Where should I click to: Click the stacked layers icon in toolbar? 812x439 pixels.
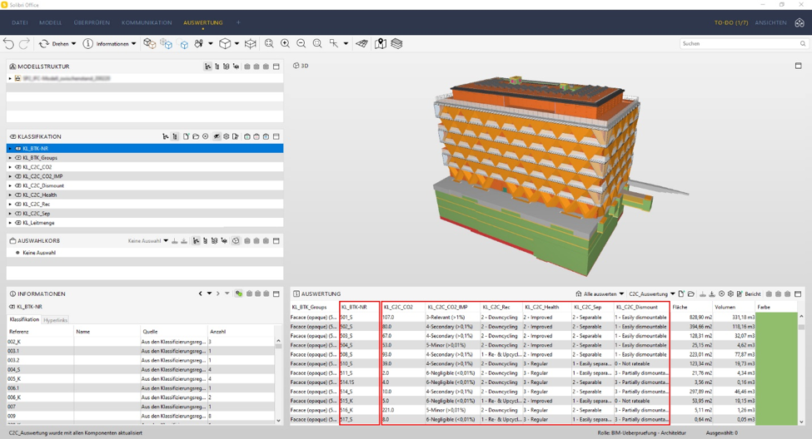click(397, 43)
